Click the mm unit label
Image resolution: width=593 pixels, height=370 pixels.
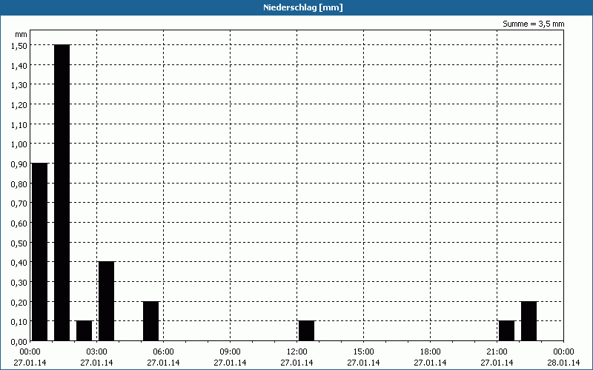(x=21, y=34)
